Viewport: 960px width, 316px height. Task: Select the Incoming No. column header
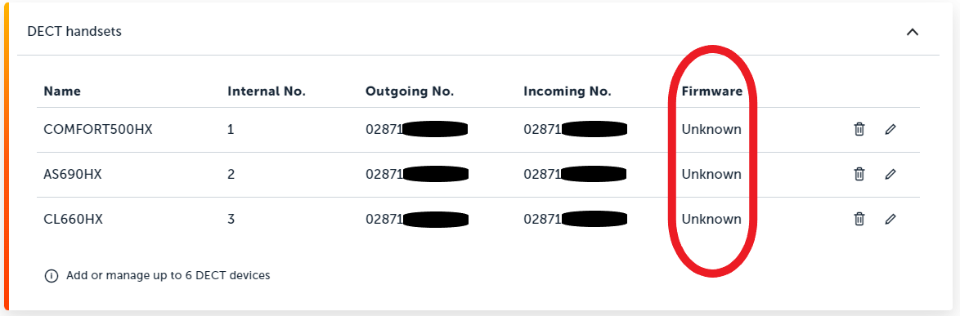(x=567, y=91)
